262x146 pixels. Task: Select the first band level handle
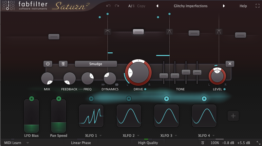54,37
